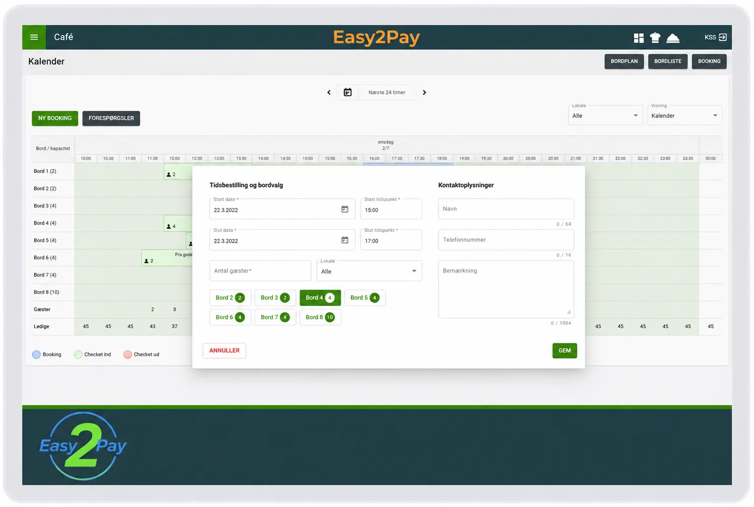Click the Bord 2 (2) row label
This screenshot has width=754, height=507.
[45, 189]
